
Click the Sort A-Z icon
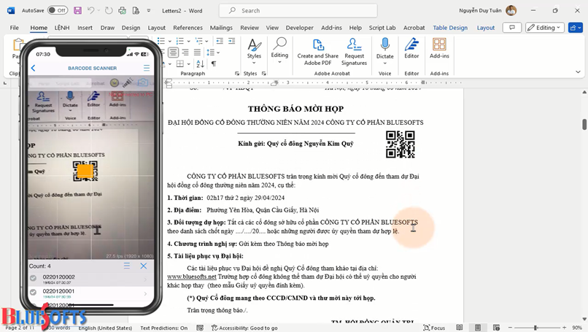(x=200, y=63)
